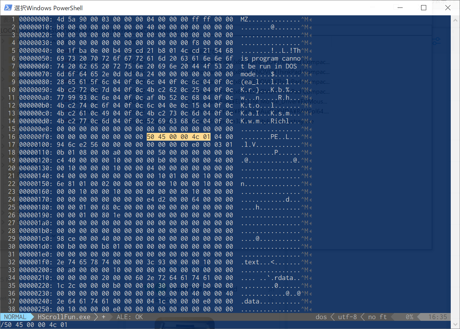Click the scrollbar down arrow
460x329 pixels.
pyautogui.click(x=455, y=325)
